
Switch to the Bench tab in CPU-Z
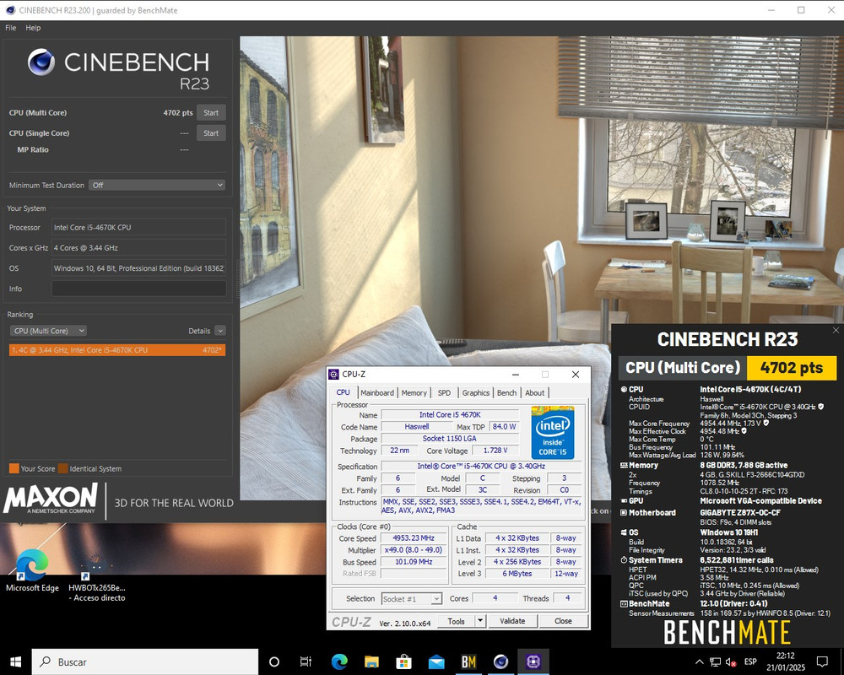tap(506, 393)
